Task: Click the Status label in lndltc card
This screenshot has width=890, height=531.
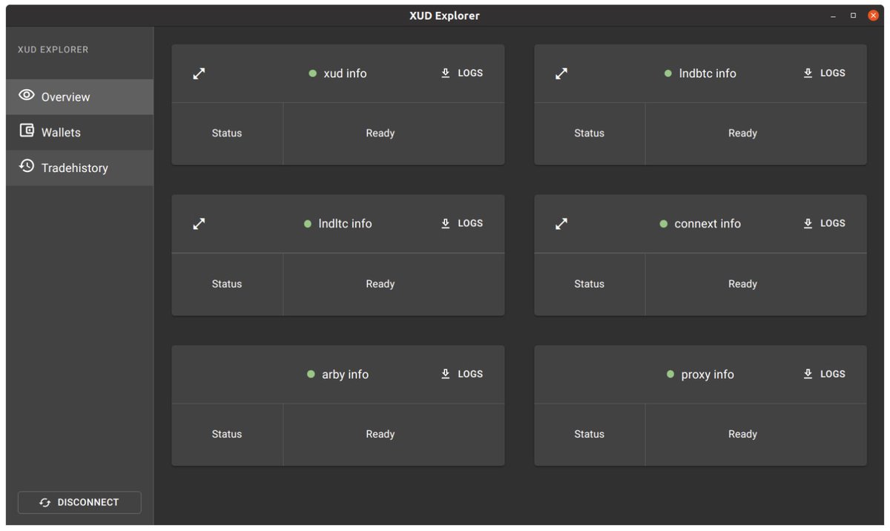Action: click(x=227, y=284)
